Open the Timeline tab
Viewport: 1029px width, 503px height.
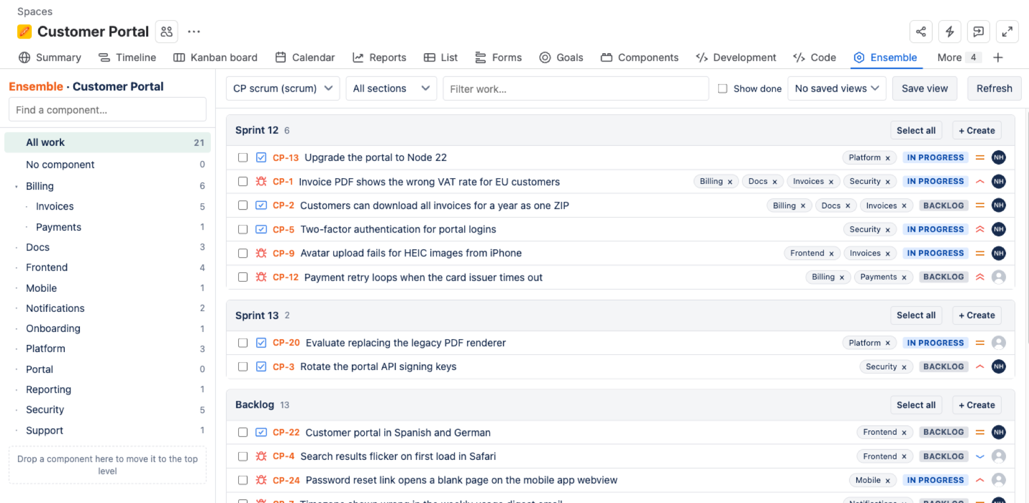128,58
